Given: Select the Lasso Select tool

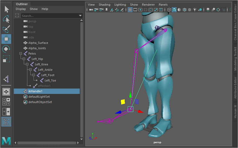Looking at the screenshot, I should (x=6, y=19).
